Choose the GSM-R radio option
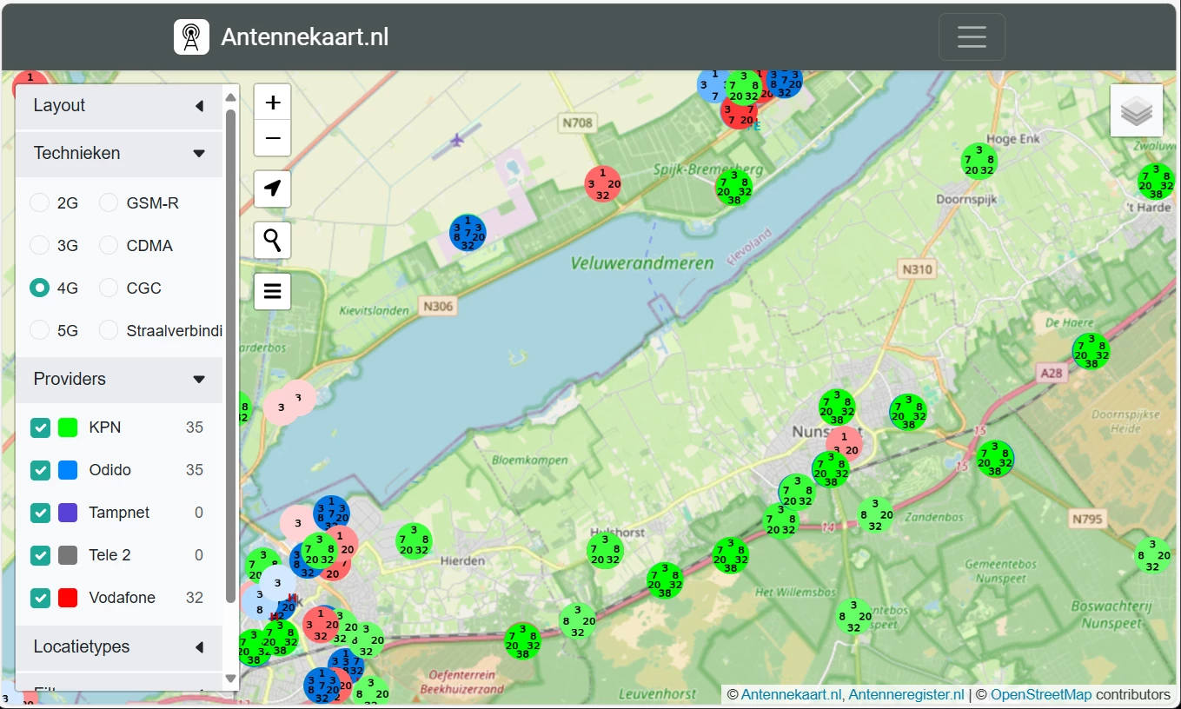Screen dimensions: 1181x709 109,203
